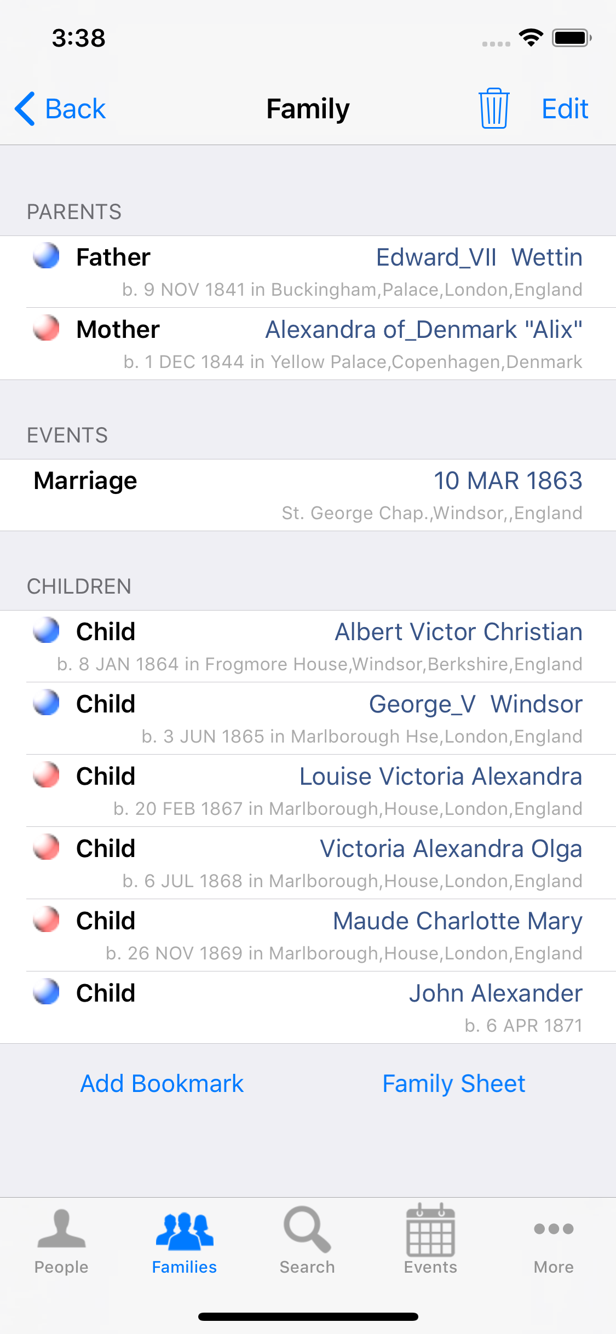Image resolution: width=616 pixels, height=1334 pixels.
Task: Tap blue sphere beside Father
Action: 47,256
